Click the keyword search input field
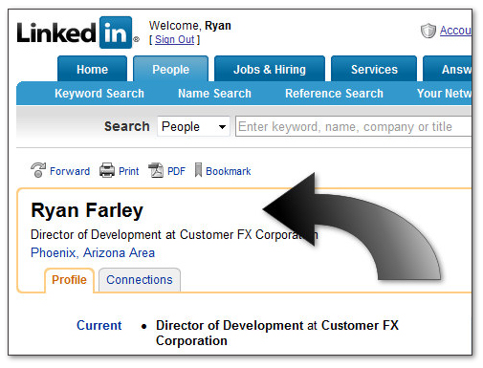The height and width of the screenshot is (368, 483). click(353, 126)
